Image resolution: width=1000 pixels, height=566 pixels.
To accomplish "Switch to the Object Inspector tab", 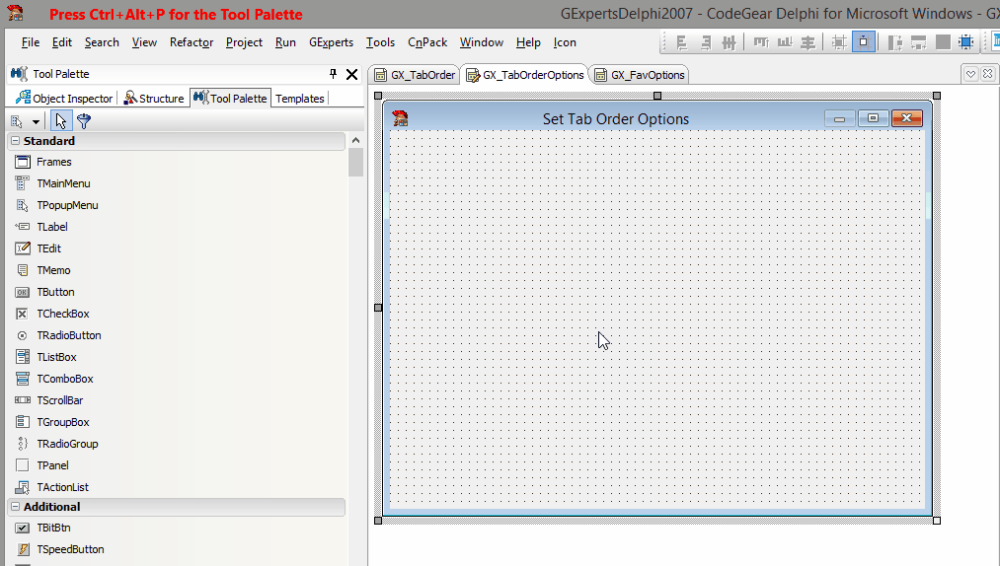I will click(x=64, y=99).
